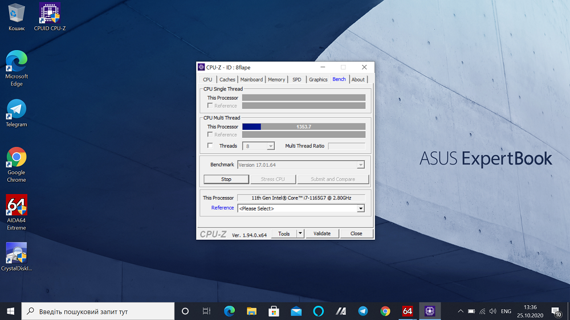This screenshot has width=570, height=320.
Task: Open Cortana circle in the taskbar
Action: point(185,311)
